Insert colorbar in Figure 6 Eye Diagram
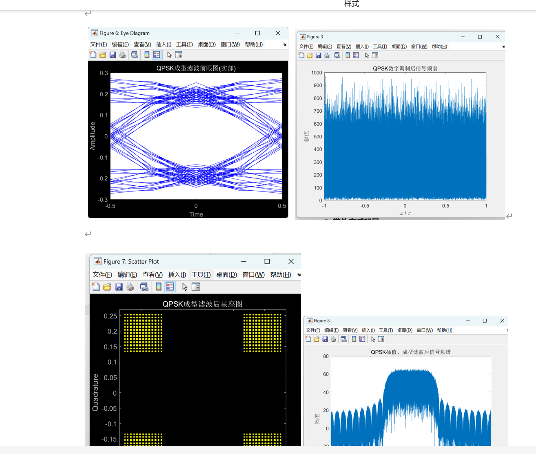The image size is (536, 454). 147,55
